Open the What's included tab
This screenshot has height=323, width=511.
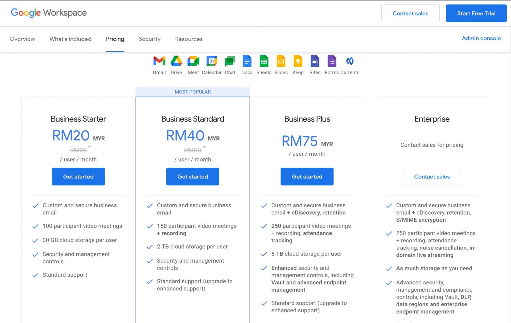coord(70,39)
